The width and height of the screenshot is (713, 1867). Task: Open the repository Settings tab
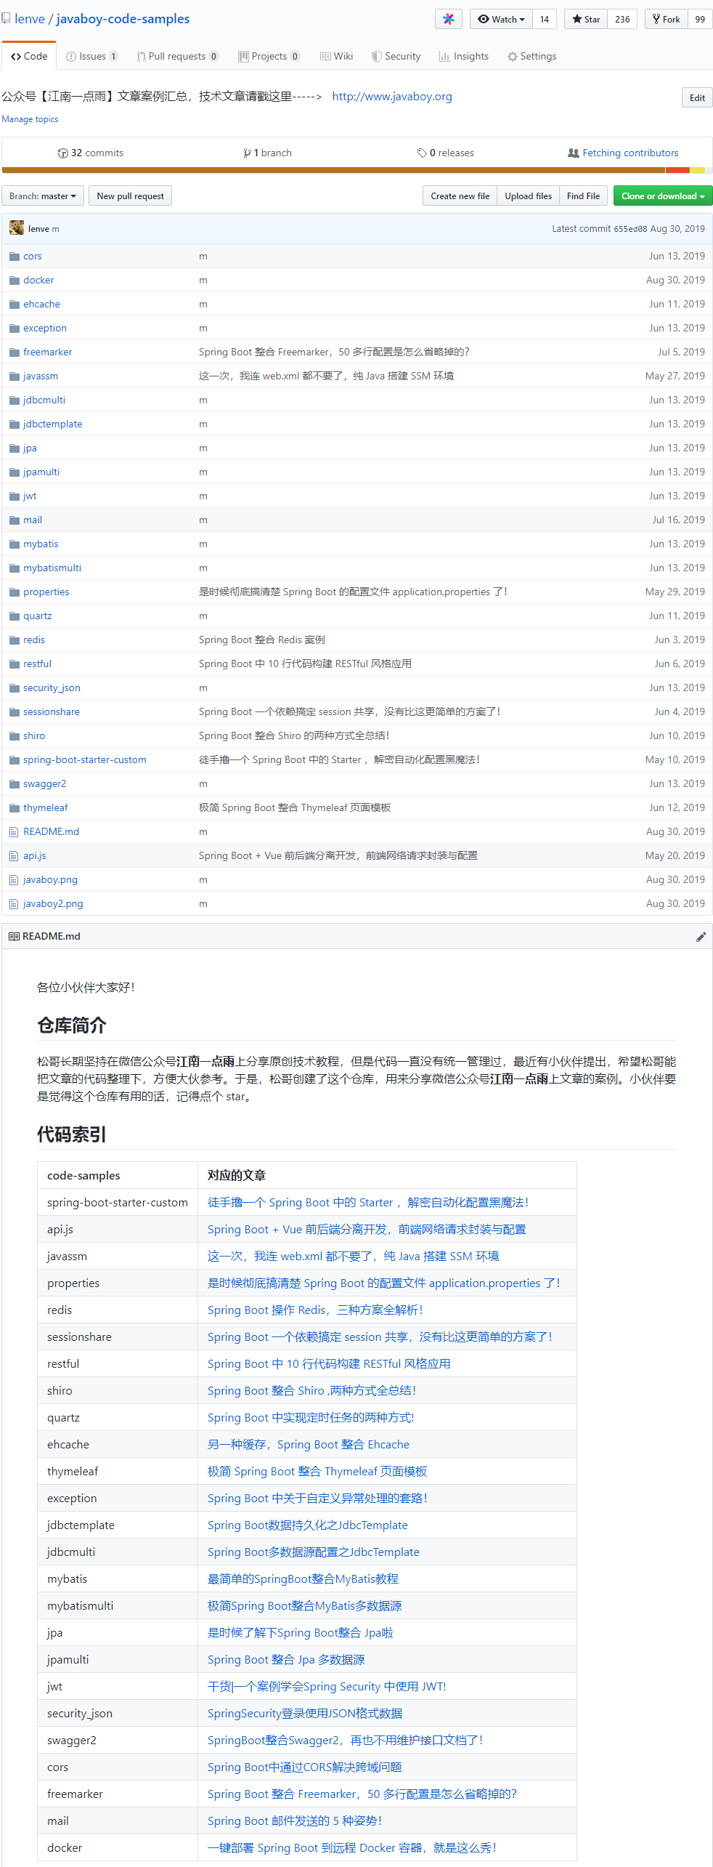click(x=532, y=57)
